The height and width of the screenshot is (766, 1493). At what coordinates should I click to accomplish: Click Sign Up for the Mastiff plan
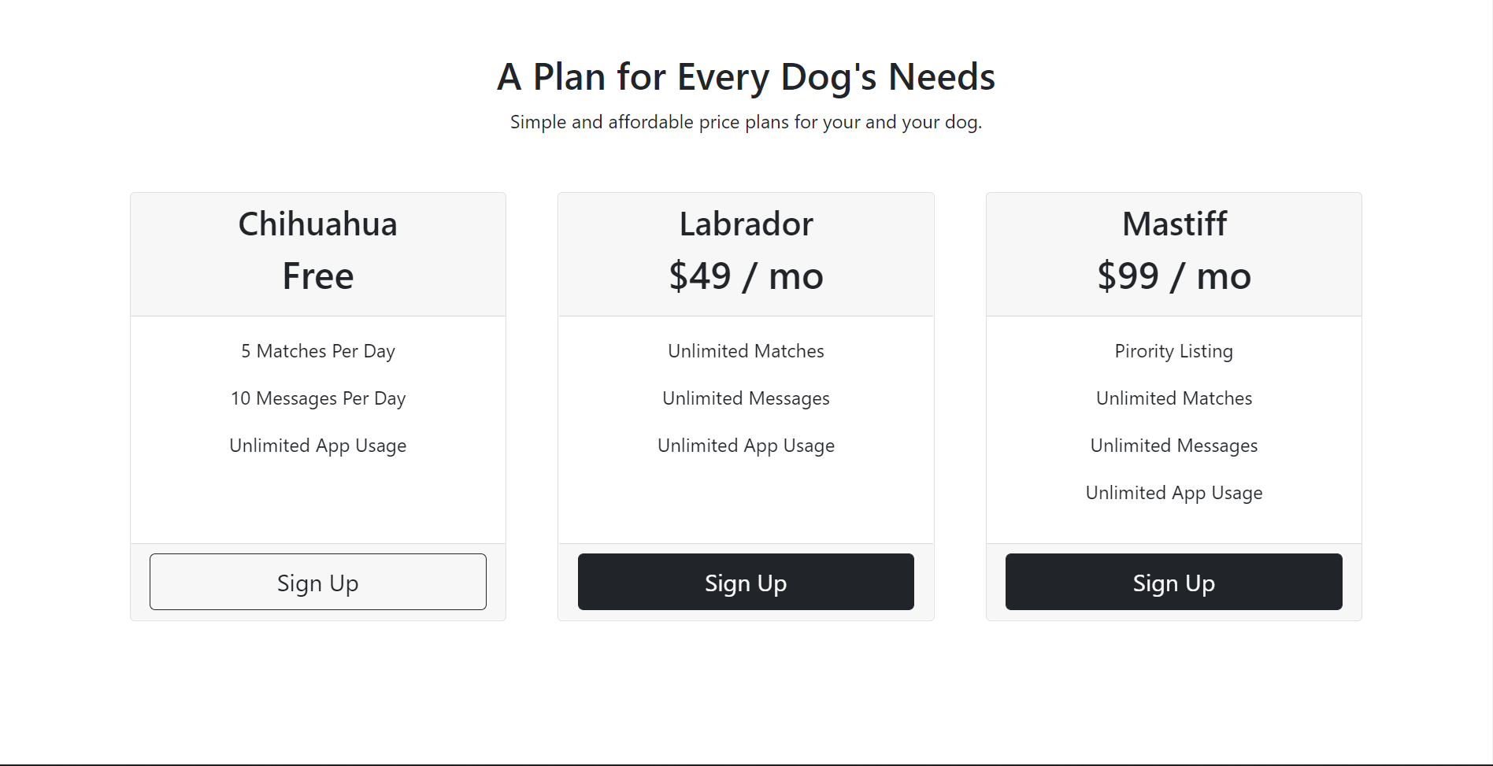point(1173,582)
